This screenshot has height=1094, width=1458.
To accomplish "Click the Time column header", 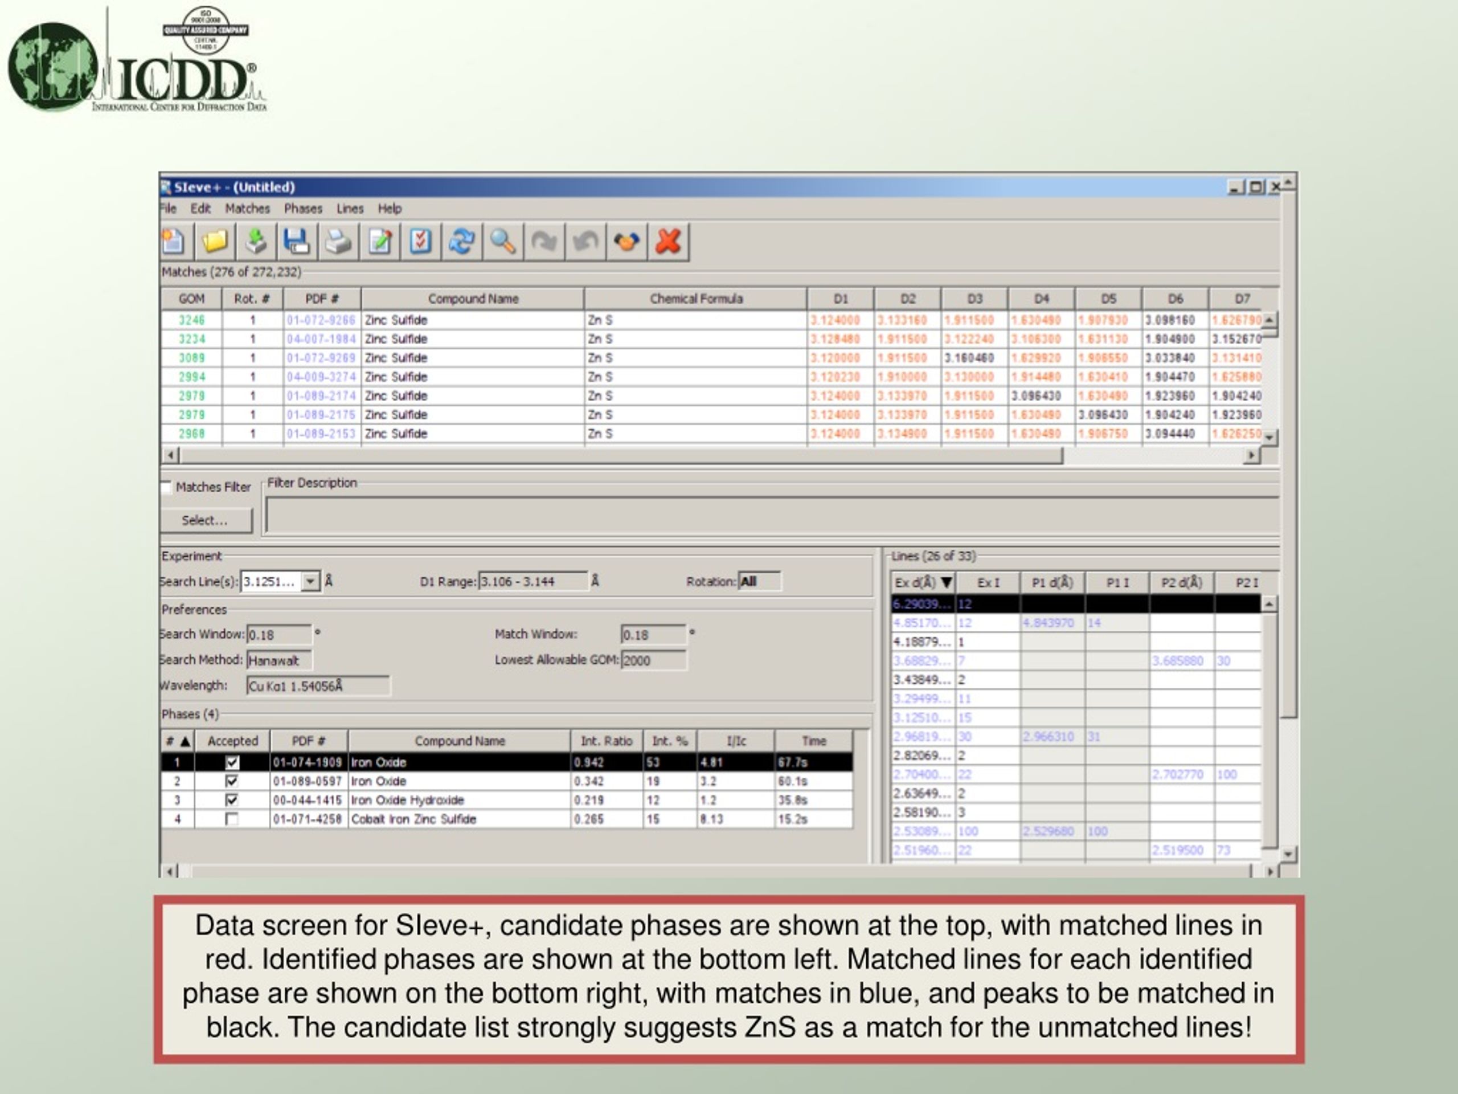I will pos(814,741).
